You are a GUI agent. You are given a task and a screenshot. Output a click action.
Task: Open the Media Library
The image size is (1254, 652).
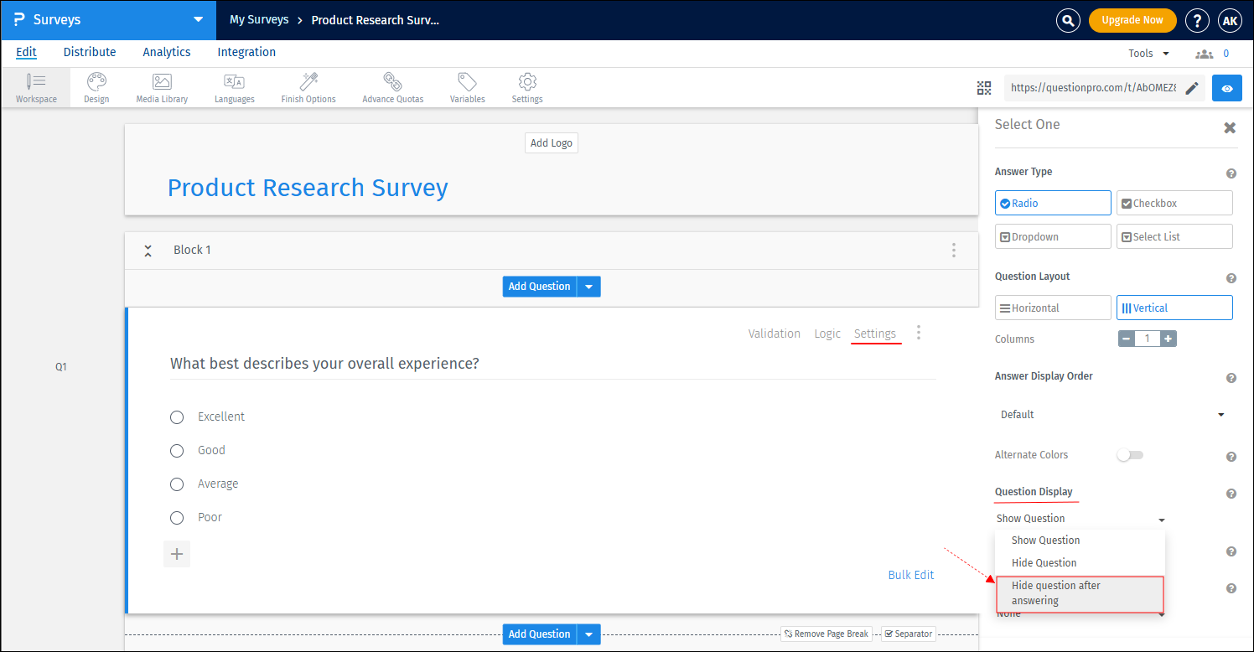pos(161,86)
